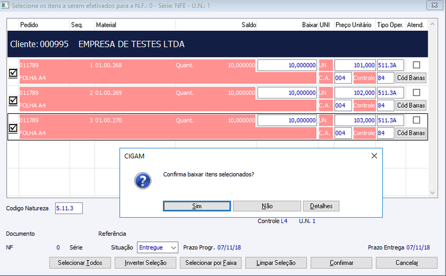Viewport: 446px width, 276px height.
Task: Open Cód Barras for item 01.00.269
Action: (x=411, y=105)
